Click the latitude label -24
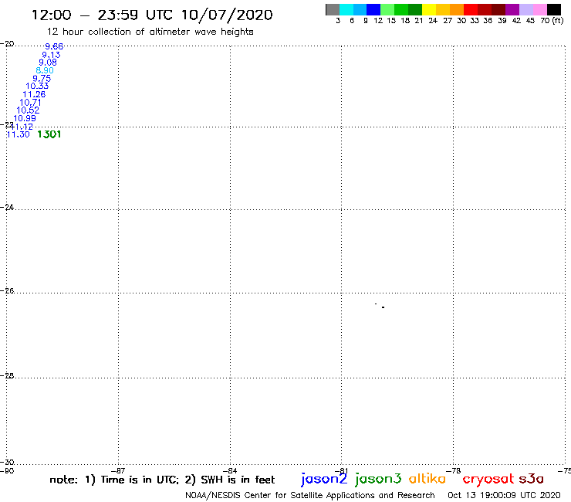This screenshot has width=571, height=502. click(x=7, y=207)
